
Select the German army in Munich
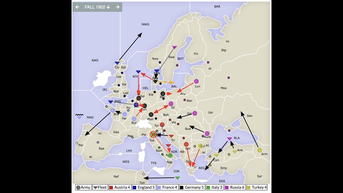coord(151,115)
